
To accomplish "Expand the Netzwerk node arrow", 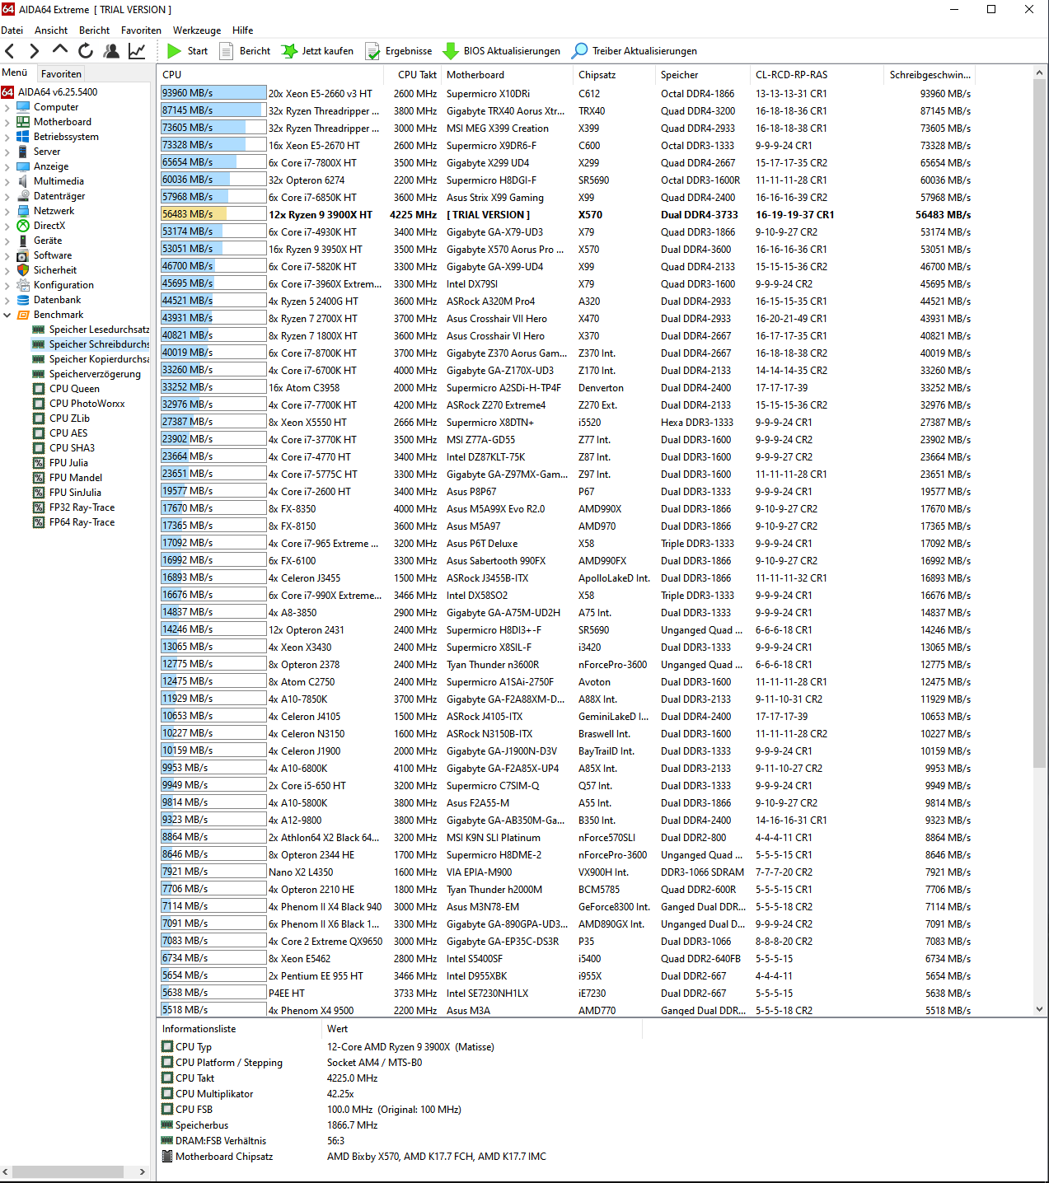I will tap(7, 211).
